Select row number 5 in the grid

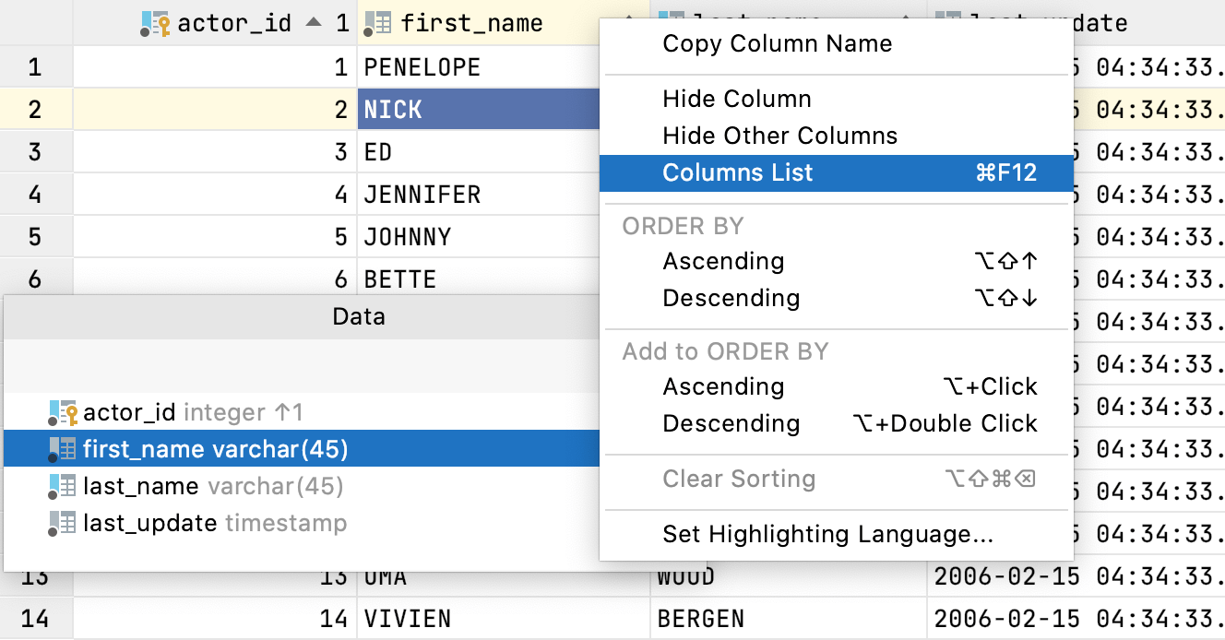(35, 236)
